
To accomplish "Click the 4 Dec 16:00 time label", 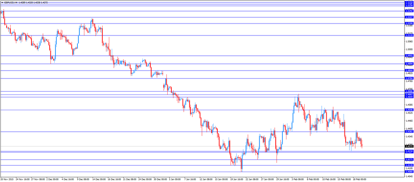I will [69, 179].
